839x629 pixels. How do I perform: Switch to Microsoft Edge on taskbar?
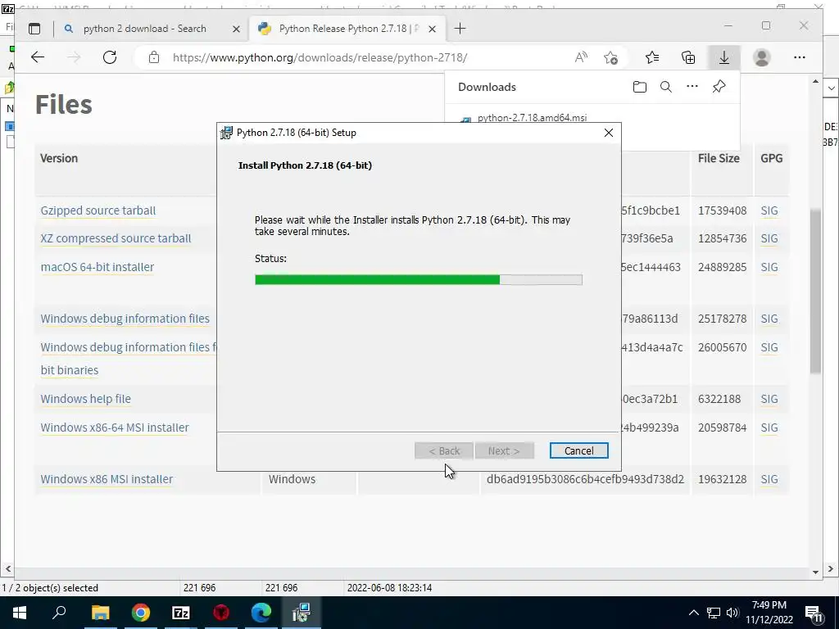(x=261, y=613)
